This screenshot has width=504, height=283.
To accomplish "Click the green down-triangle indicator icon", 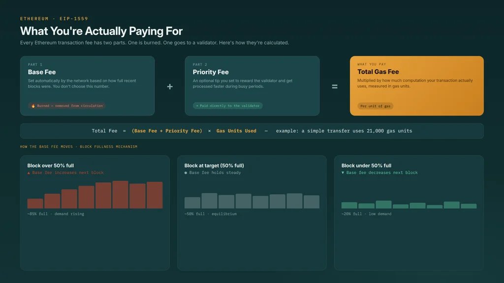I will click(343, 173).
